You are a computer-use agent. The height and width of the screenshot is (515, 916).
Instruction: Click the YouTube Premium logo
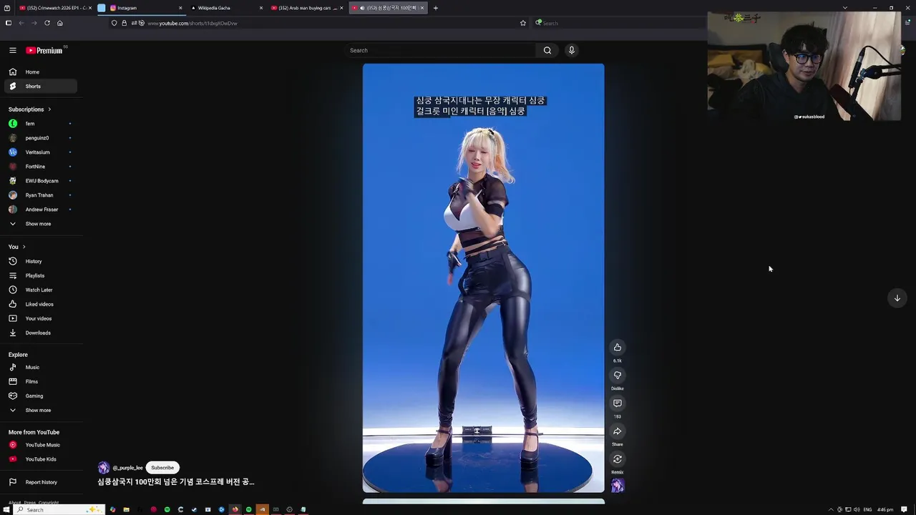[x=45, y=50]
